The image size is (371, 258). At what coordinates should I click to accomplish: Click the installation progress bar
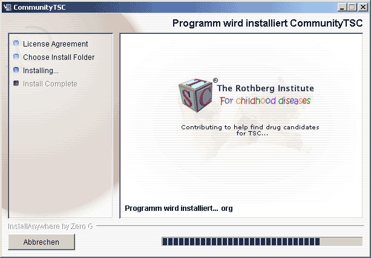(262, 242)
